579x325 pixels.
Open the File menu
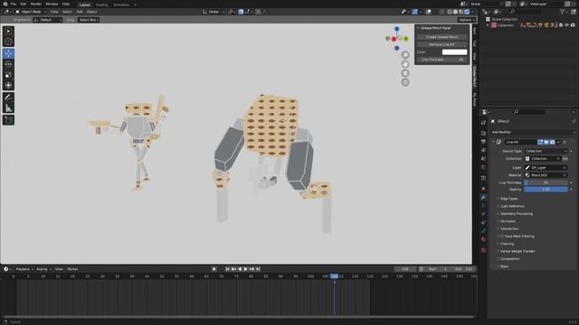click(x=14, y=4)
